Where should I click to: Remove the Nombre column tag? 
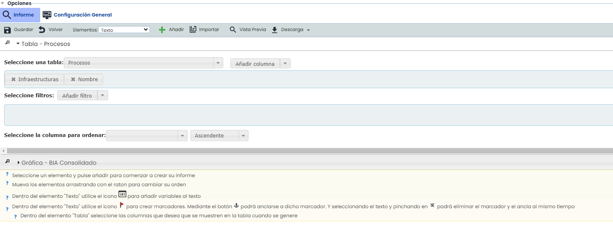coord(73,79)
